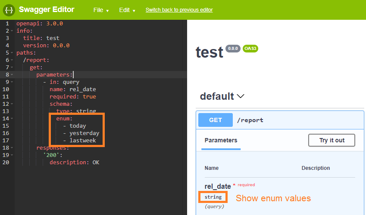Click line number 20 in the gutter

(x=6, y=163)
